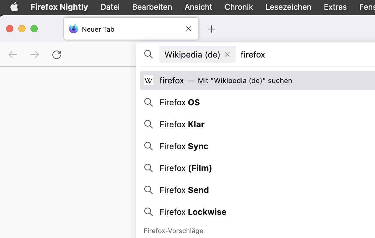Open the Chronik menu

[x=239, y=7]
